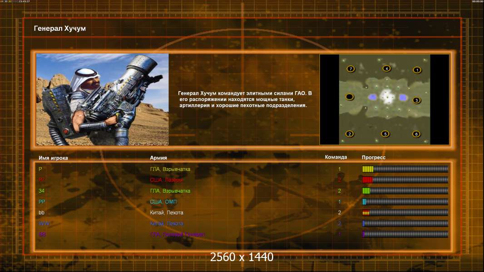
Task: Click the purple loading progress bar for BB
Action: point(405,234)
